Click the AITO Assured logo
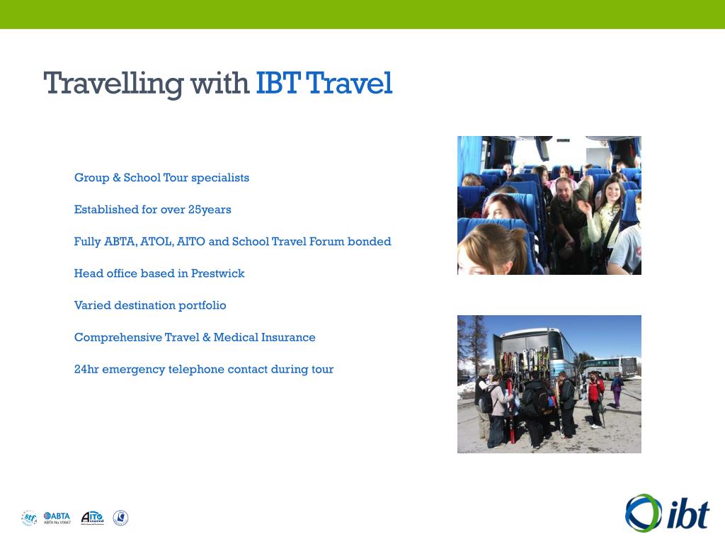 point(93,518)
